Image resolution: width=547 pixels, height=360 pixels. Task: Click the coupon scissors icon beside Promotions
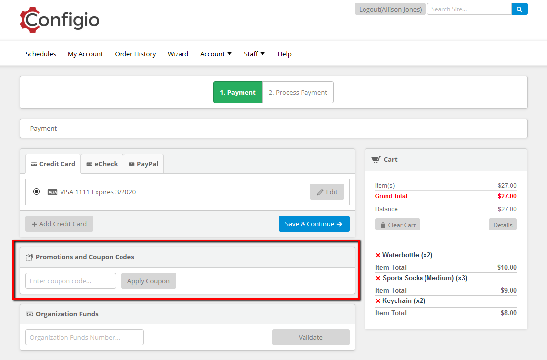click(x=29, y=257)
